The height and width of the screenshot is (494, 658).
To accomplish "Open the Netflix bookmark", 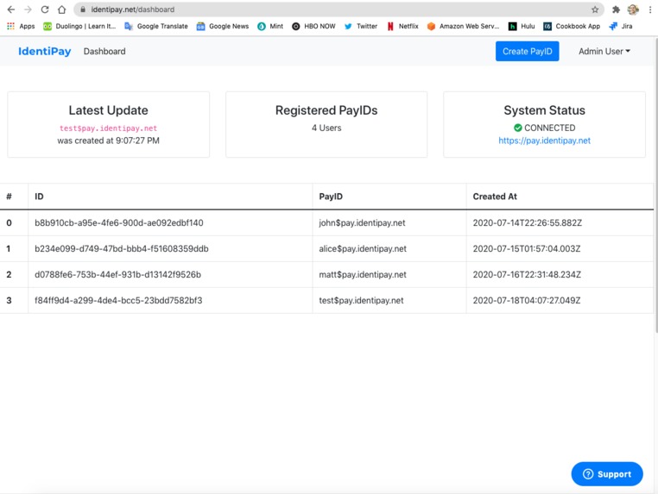I will pyautogui.click(x=402, y=26).
